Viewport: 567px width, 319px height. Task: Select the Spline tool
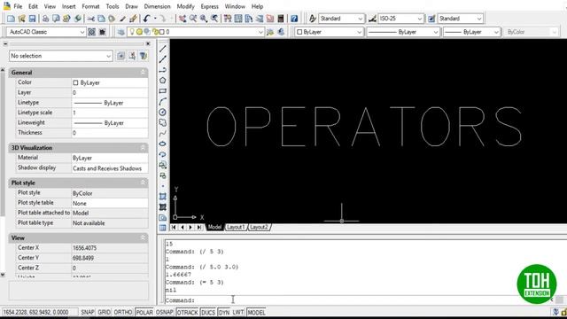point(163,134)
